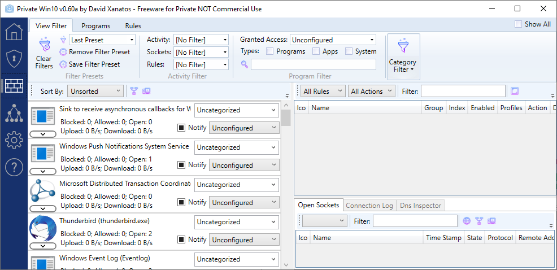Viewport: 557px width, 270px height.
Task: Click the Thunderbird program icon
Action: tap(42, 228)
